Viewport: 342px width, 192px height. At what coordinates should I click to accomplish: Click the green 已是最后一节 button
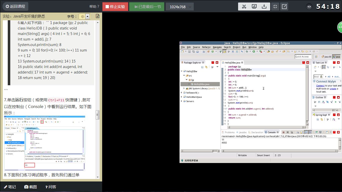coord(147,6)
